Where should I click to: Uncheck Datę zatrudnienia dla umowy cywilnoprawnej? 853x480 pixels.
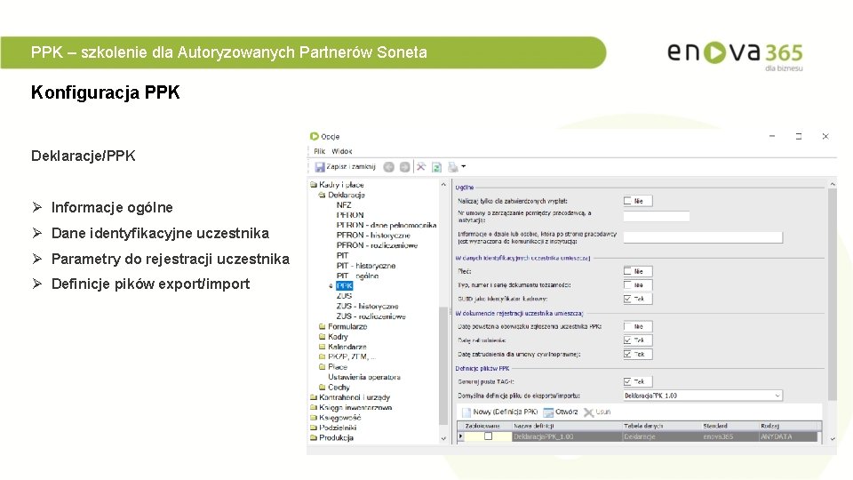[628, 355]
